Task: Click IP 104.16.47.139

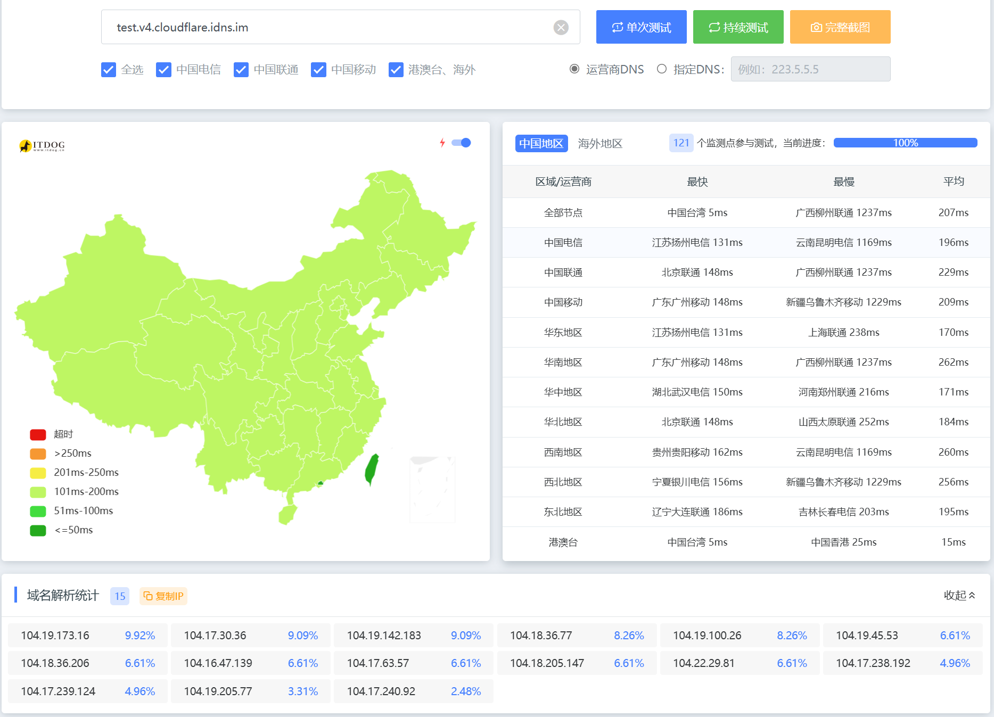Action: [x=218, y=663]
